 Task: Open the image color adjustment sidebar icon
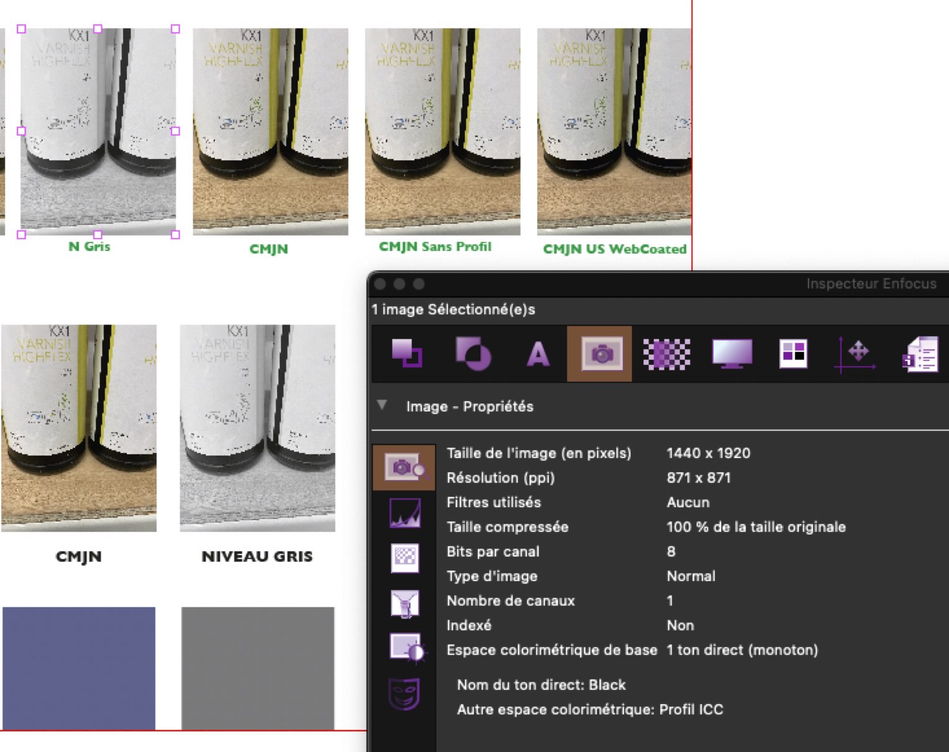(x=406, y=648)
